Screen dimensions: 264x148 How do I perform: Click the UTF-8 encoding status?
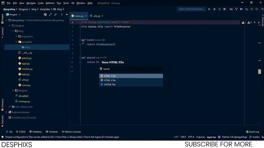[191, 137]
